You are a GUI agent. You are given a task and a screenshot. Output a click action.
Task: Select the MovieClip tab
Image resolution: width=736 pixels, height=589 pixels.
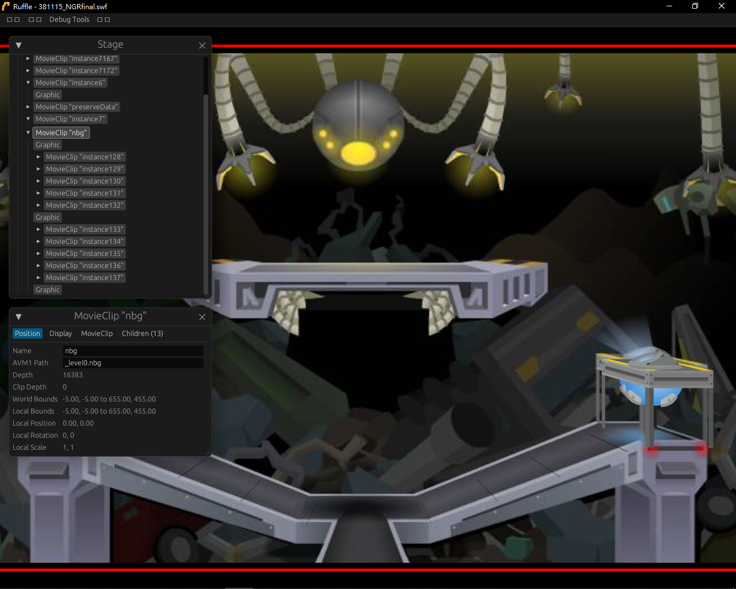point(97,333)
